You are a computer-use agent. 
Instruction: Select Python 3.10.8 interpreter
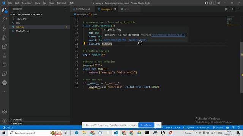pos(203,128)
